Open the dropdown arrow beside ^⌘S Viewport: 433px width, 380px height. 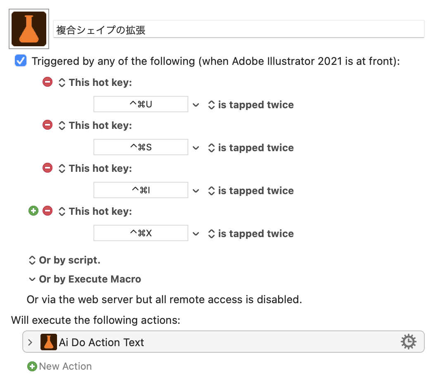click(196, 148)
